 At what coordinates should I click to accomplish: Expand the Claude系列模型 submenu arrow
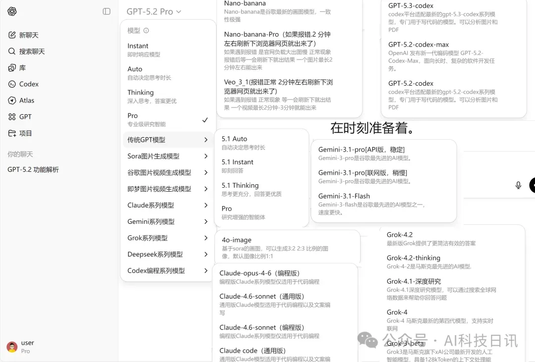pyautogui.click(x=206, y=205)
